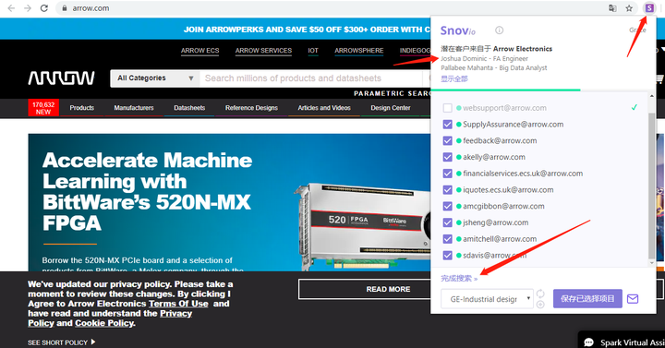The width and height of the screenshot is (665, 348).
Task: Open the Reference Designs menu item
Action: (x=251, y=108)
